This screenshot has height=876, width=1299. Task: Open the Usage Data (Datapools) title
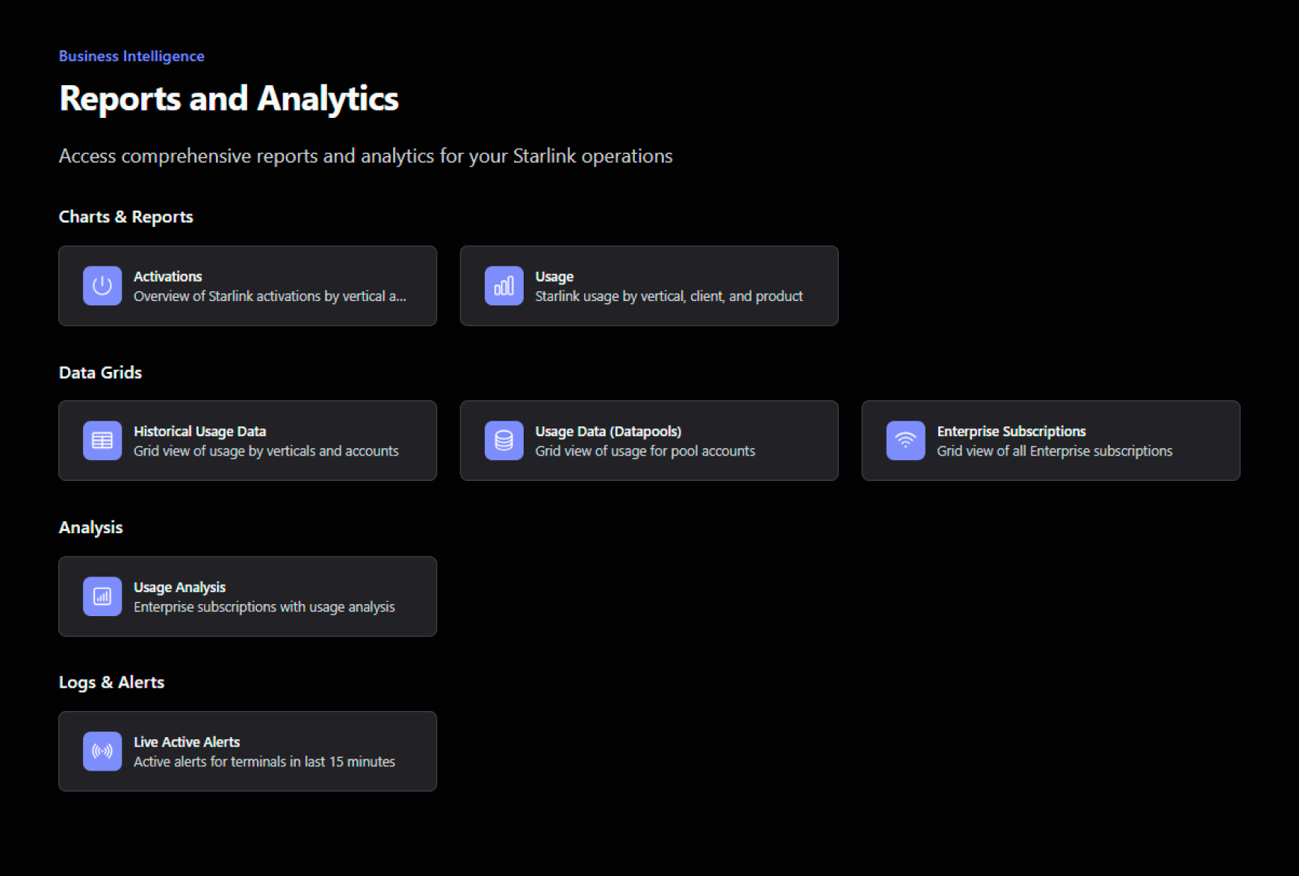608,431
